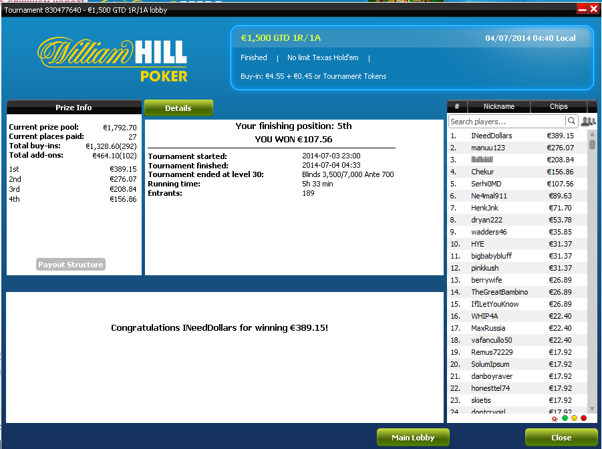Image resolution: width=602 pixels, height=449 pixels.
Task: Select the Prize Info panel header
Action: [x=73, y=108]
